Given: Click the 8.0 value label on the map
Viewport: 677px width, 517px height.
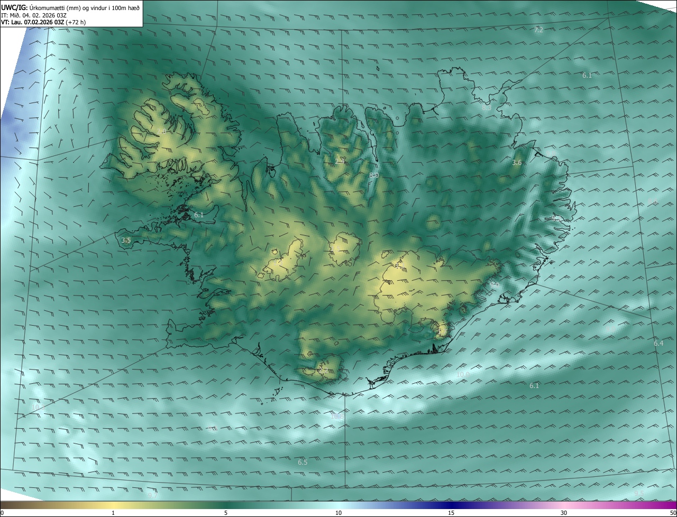Looking at the screenshot, I should [374, 175].
